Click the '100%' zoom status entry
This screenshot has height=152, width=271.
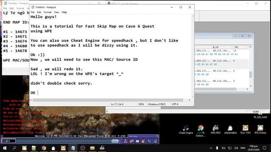(141, 104)
